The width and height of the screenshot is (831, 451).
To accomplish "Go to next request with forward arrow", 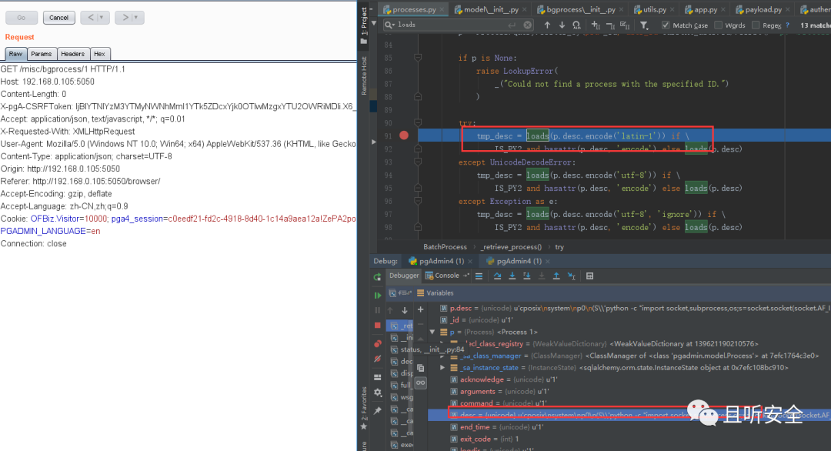I will [x=125, y=18].
